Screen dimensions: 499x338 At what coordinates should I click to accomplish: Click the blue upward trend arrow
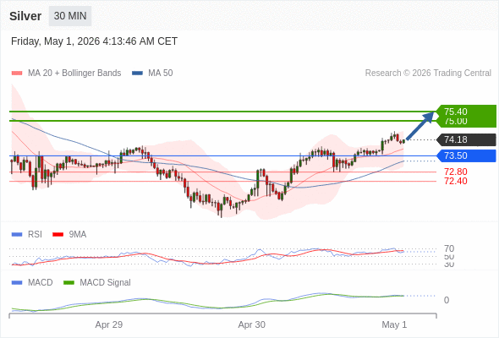point(420,125)
